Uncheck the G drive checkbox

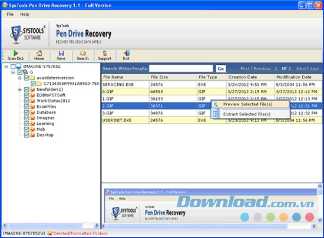point(19,72)
